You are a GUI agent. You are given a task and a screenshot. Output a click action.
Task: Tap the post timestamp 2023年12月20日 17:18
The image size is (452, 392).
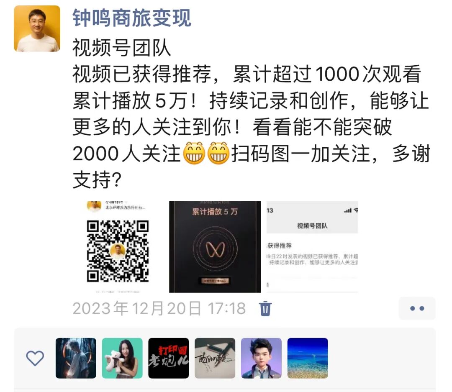click(x=159, y=308)
